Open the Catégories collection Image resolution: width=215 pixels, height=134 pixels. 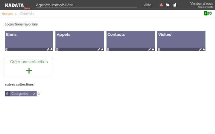(20, 94)
